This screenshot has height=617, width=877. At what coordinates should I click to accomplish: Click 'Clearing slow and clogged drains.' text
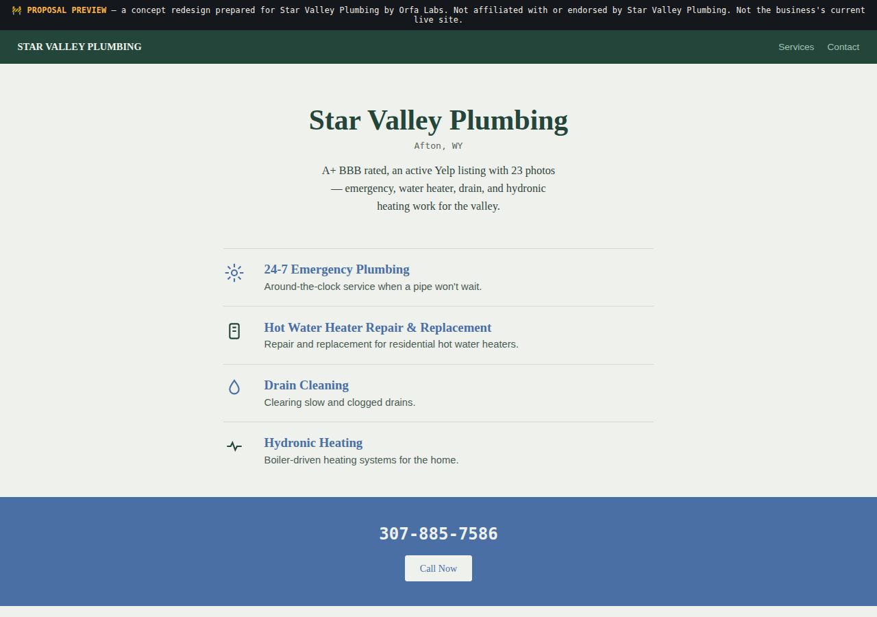pos(340,402)
